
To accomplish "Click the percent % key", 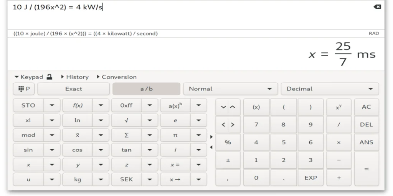I will point(228,142).
